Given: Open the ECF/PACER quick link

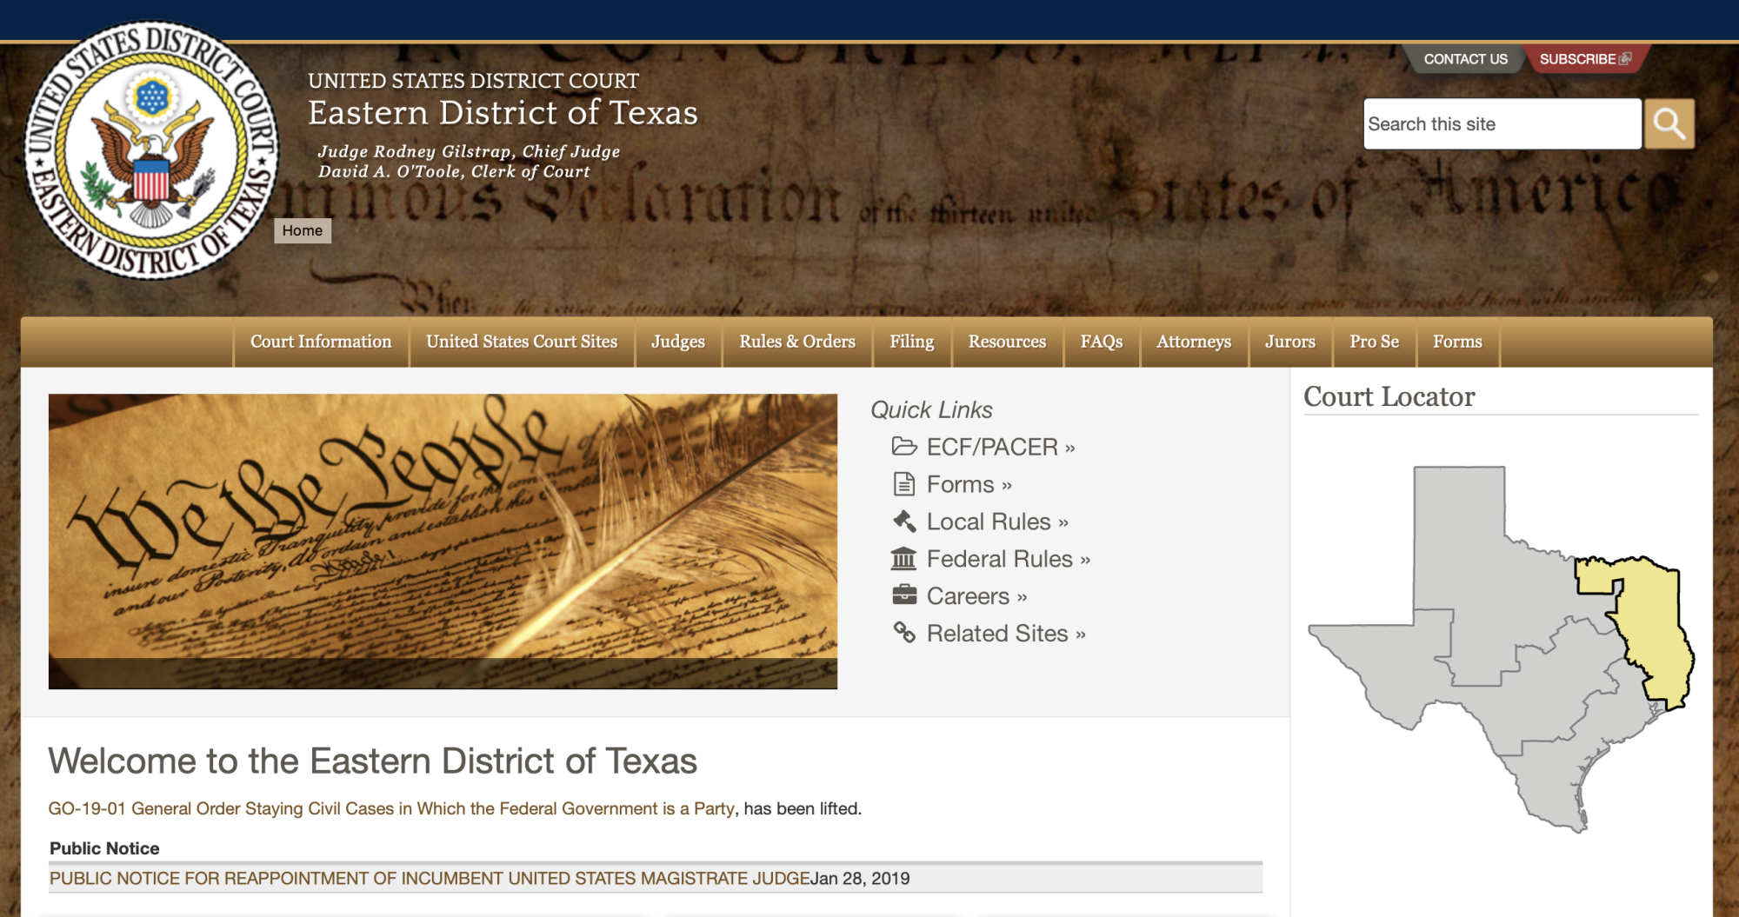Looking at the screenshot, I should [x=1001, y=447].
